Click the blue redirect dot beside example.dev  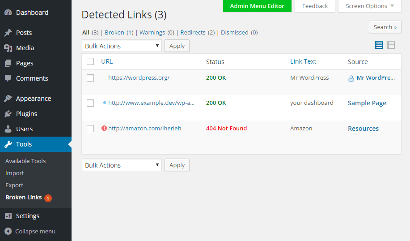[104, 103]
